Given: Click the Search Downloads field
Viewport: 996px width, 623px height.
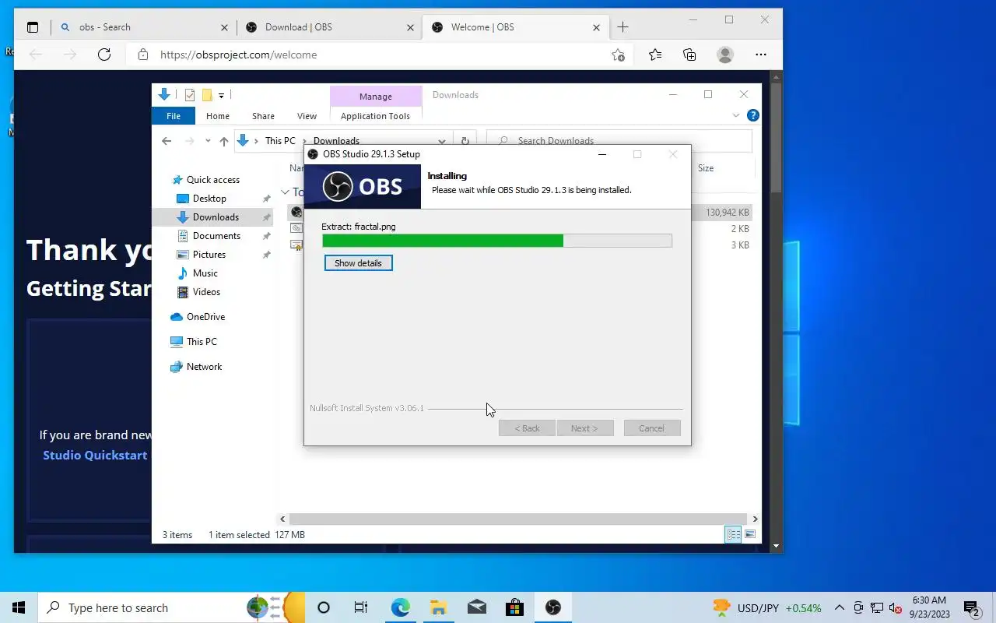Looking at the screenshot, I should pos(619,141).
